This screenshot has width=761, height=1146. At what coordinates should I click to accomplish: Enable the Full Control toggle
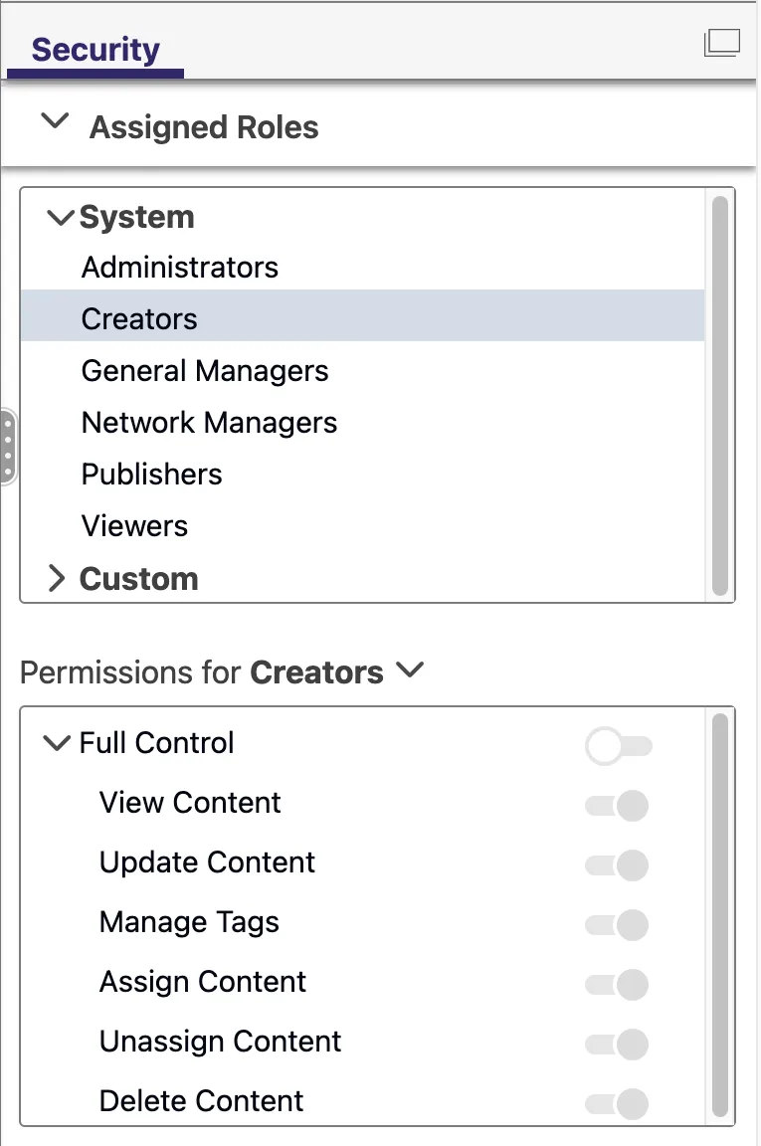tap(619, 746)
